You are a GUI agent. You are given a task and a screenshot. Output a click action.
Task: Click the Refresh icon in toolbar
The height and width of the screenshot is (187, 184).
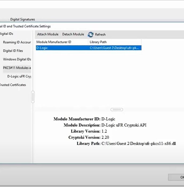[x=91, y=35]
